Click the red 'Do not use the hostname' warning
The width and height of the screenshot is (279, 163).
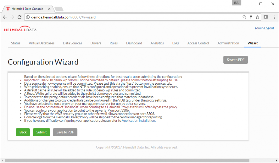(101, 107)
